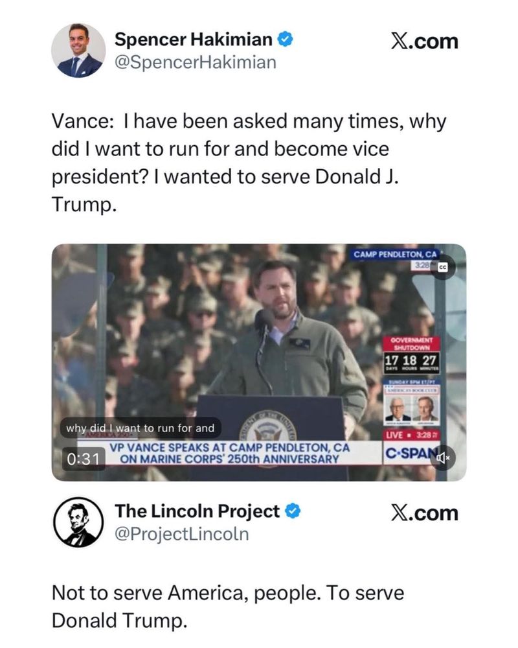Select the Vance quote tweet text
The width and height of the screenshot is (518, 648).
[x=249, y=163]
